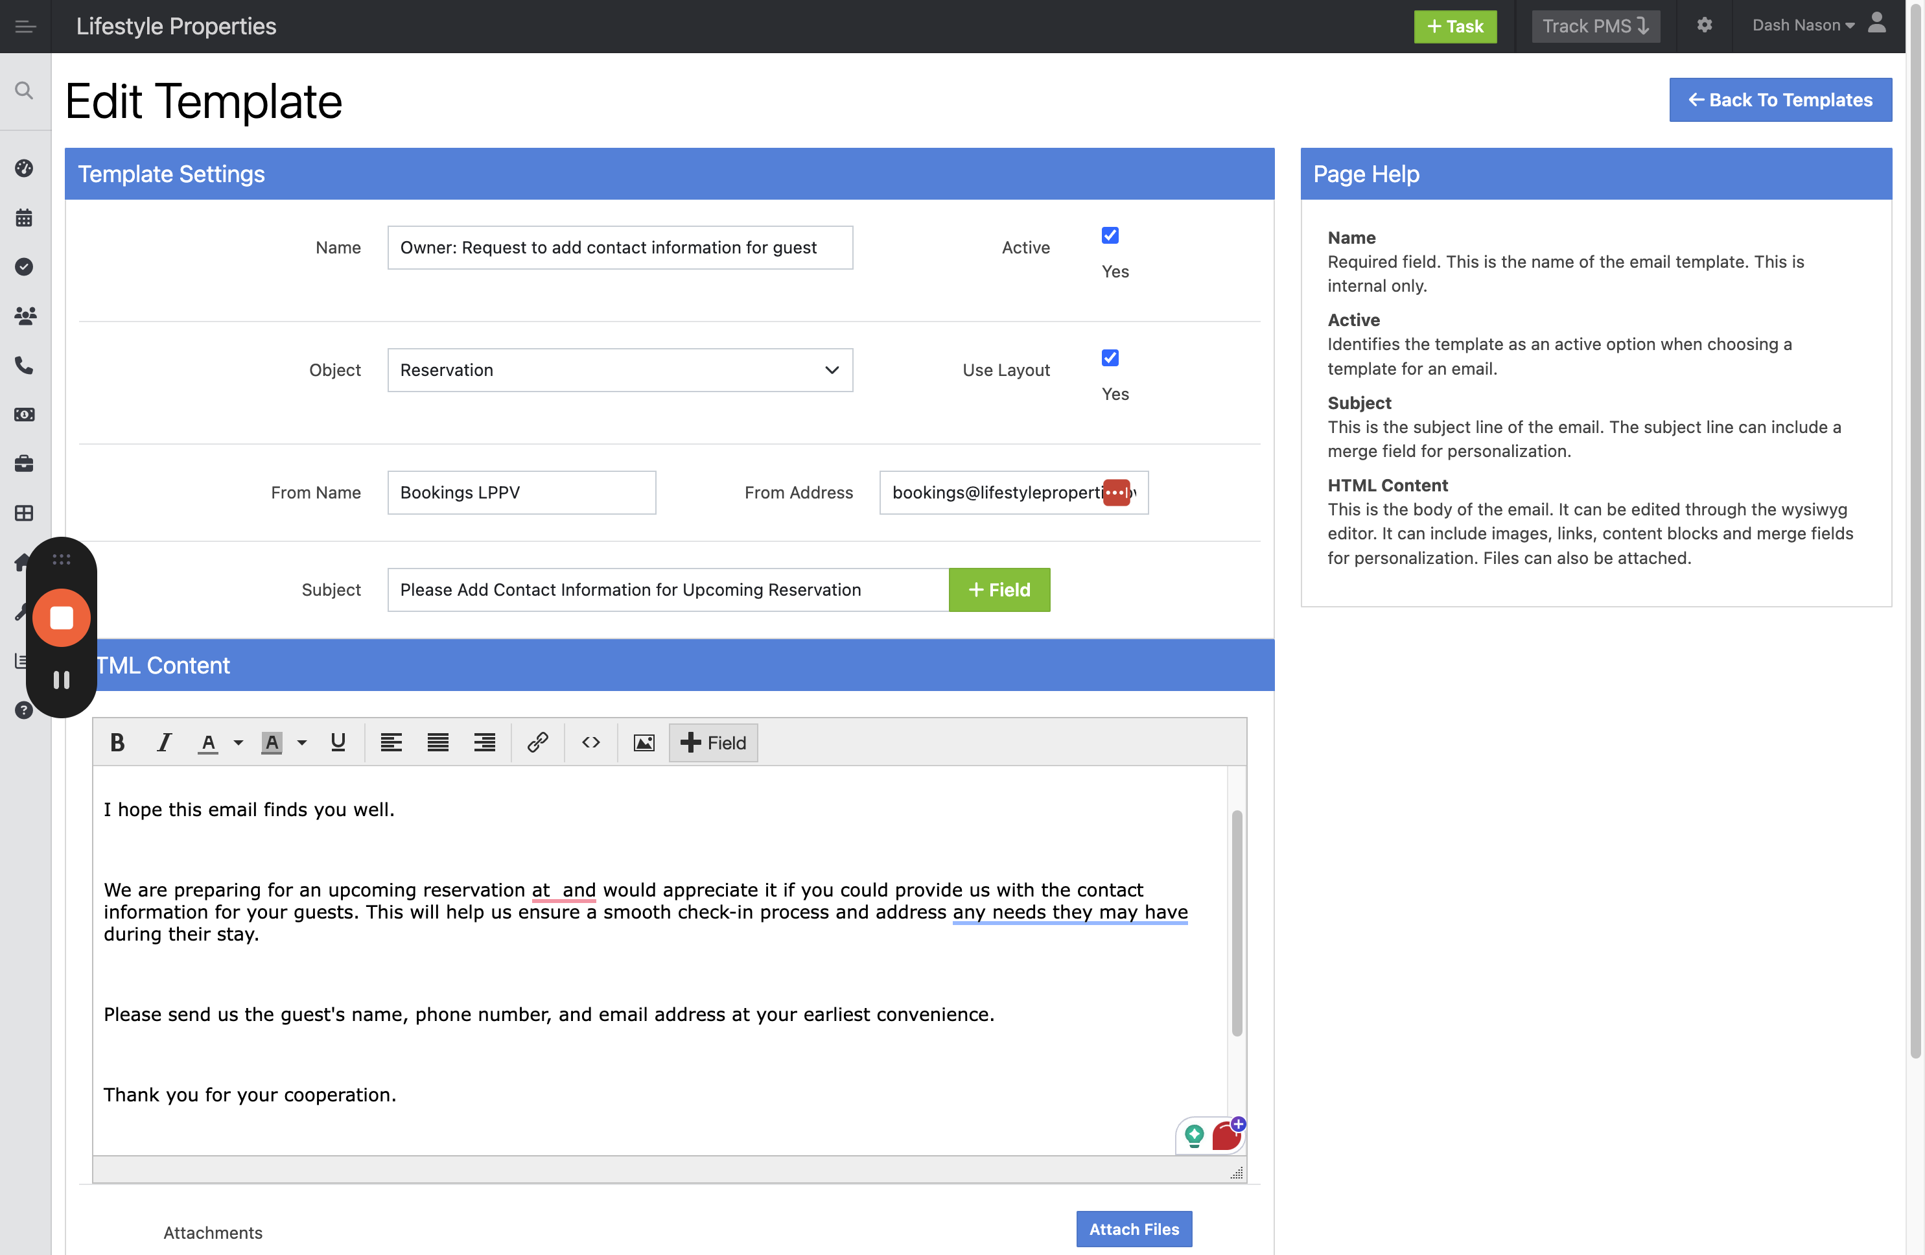Open the Object dropdown showing Reservation
The height and width of the screenshot is (1255, 1925).
coord(620,369)
